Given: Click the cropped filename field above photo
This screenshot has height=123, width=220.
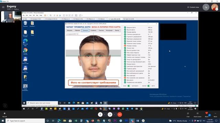Looking at the screenshot, I should pos(93,34).
